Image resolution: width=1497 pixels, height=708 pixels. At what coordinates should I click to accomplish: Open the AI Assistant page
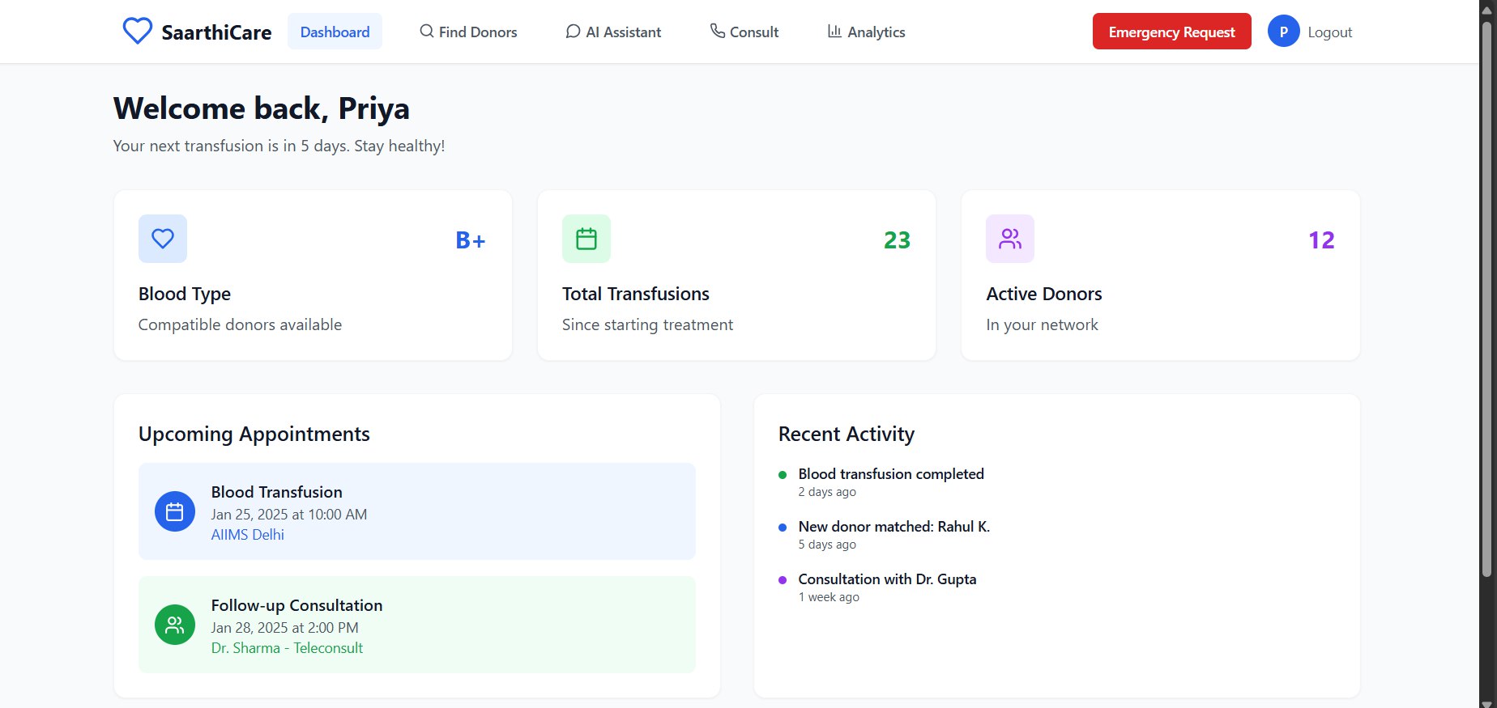(613, 32)
